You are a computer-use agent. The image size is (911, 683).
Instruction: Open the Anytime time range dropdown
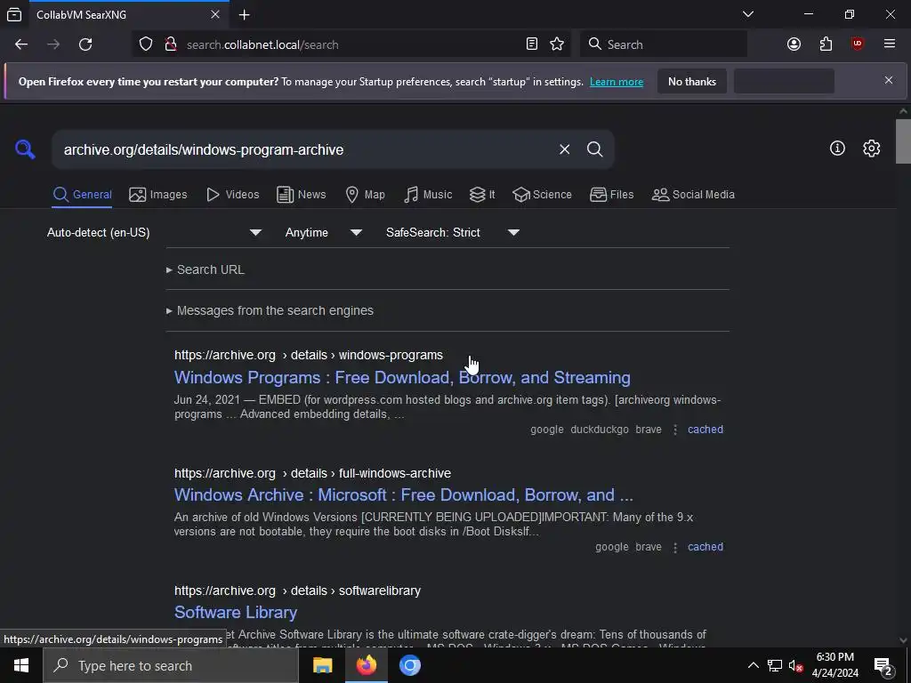pyautogui.click(x=323, y=232)
